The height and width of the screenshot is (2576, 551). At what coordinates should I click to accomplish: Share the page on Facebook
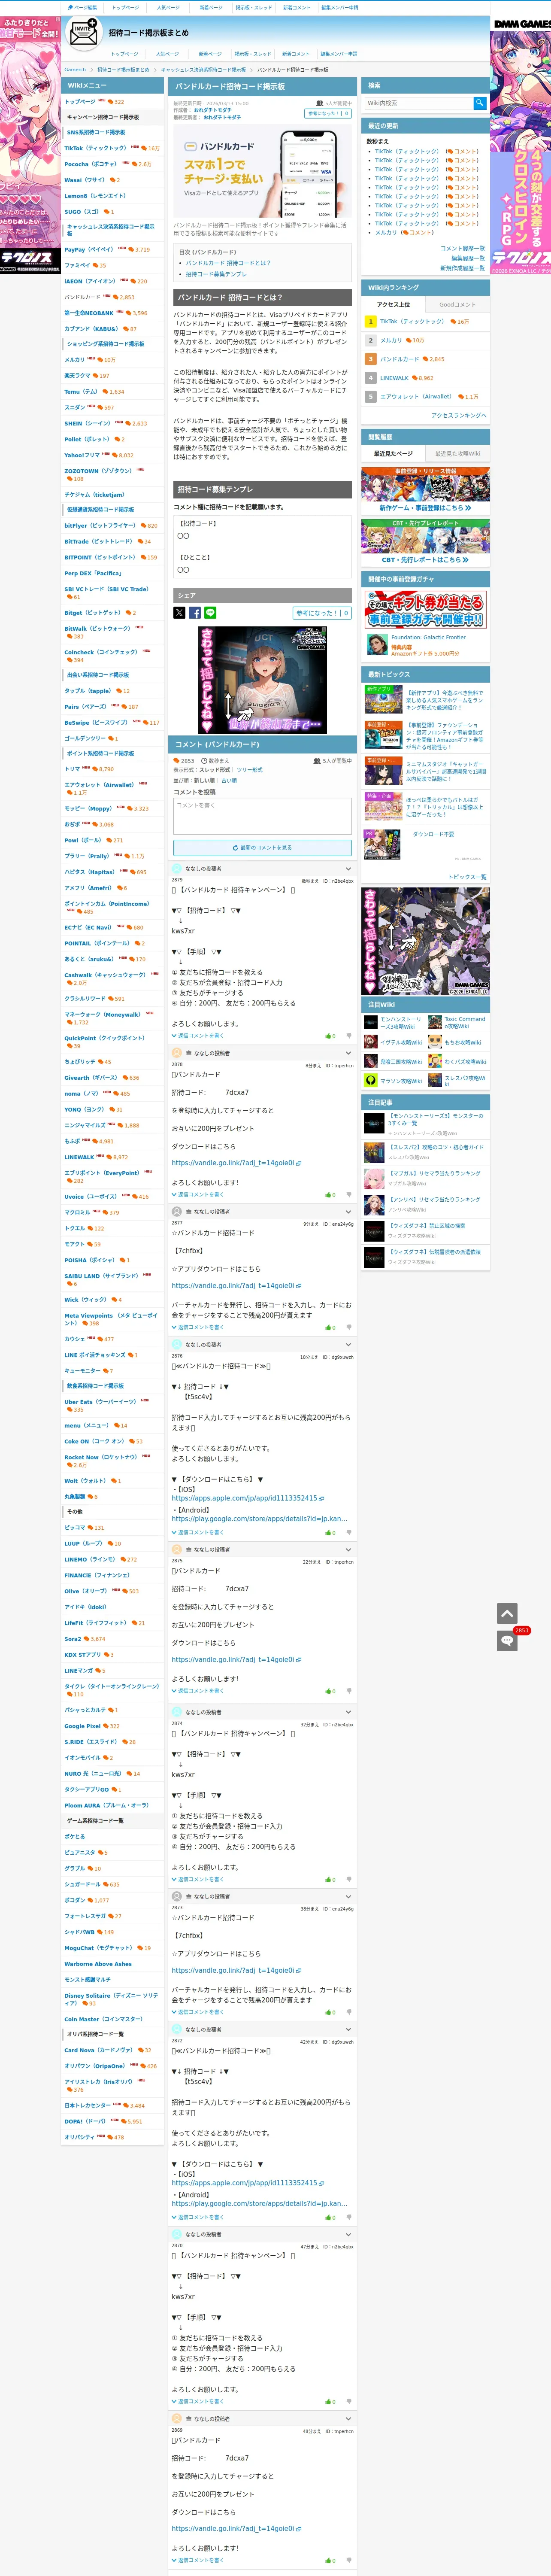pos(194,613)
